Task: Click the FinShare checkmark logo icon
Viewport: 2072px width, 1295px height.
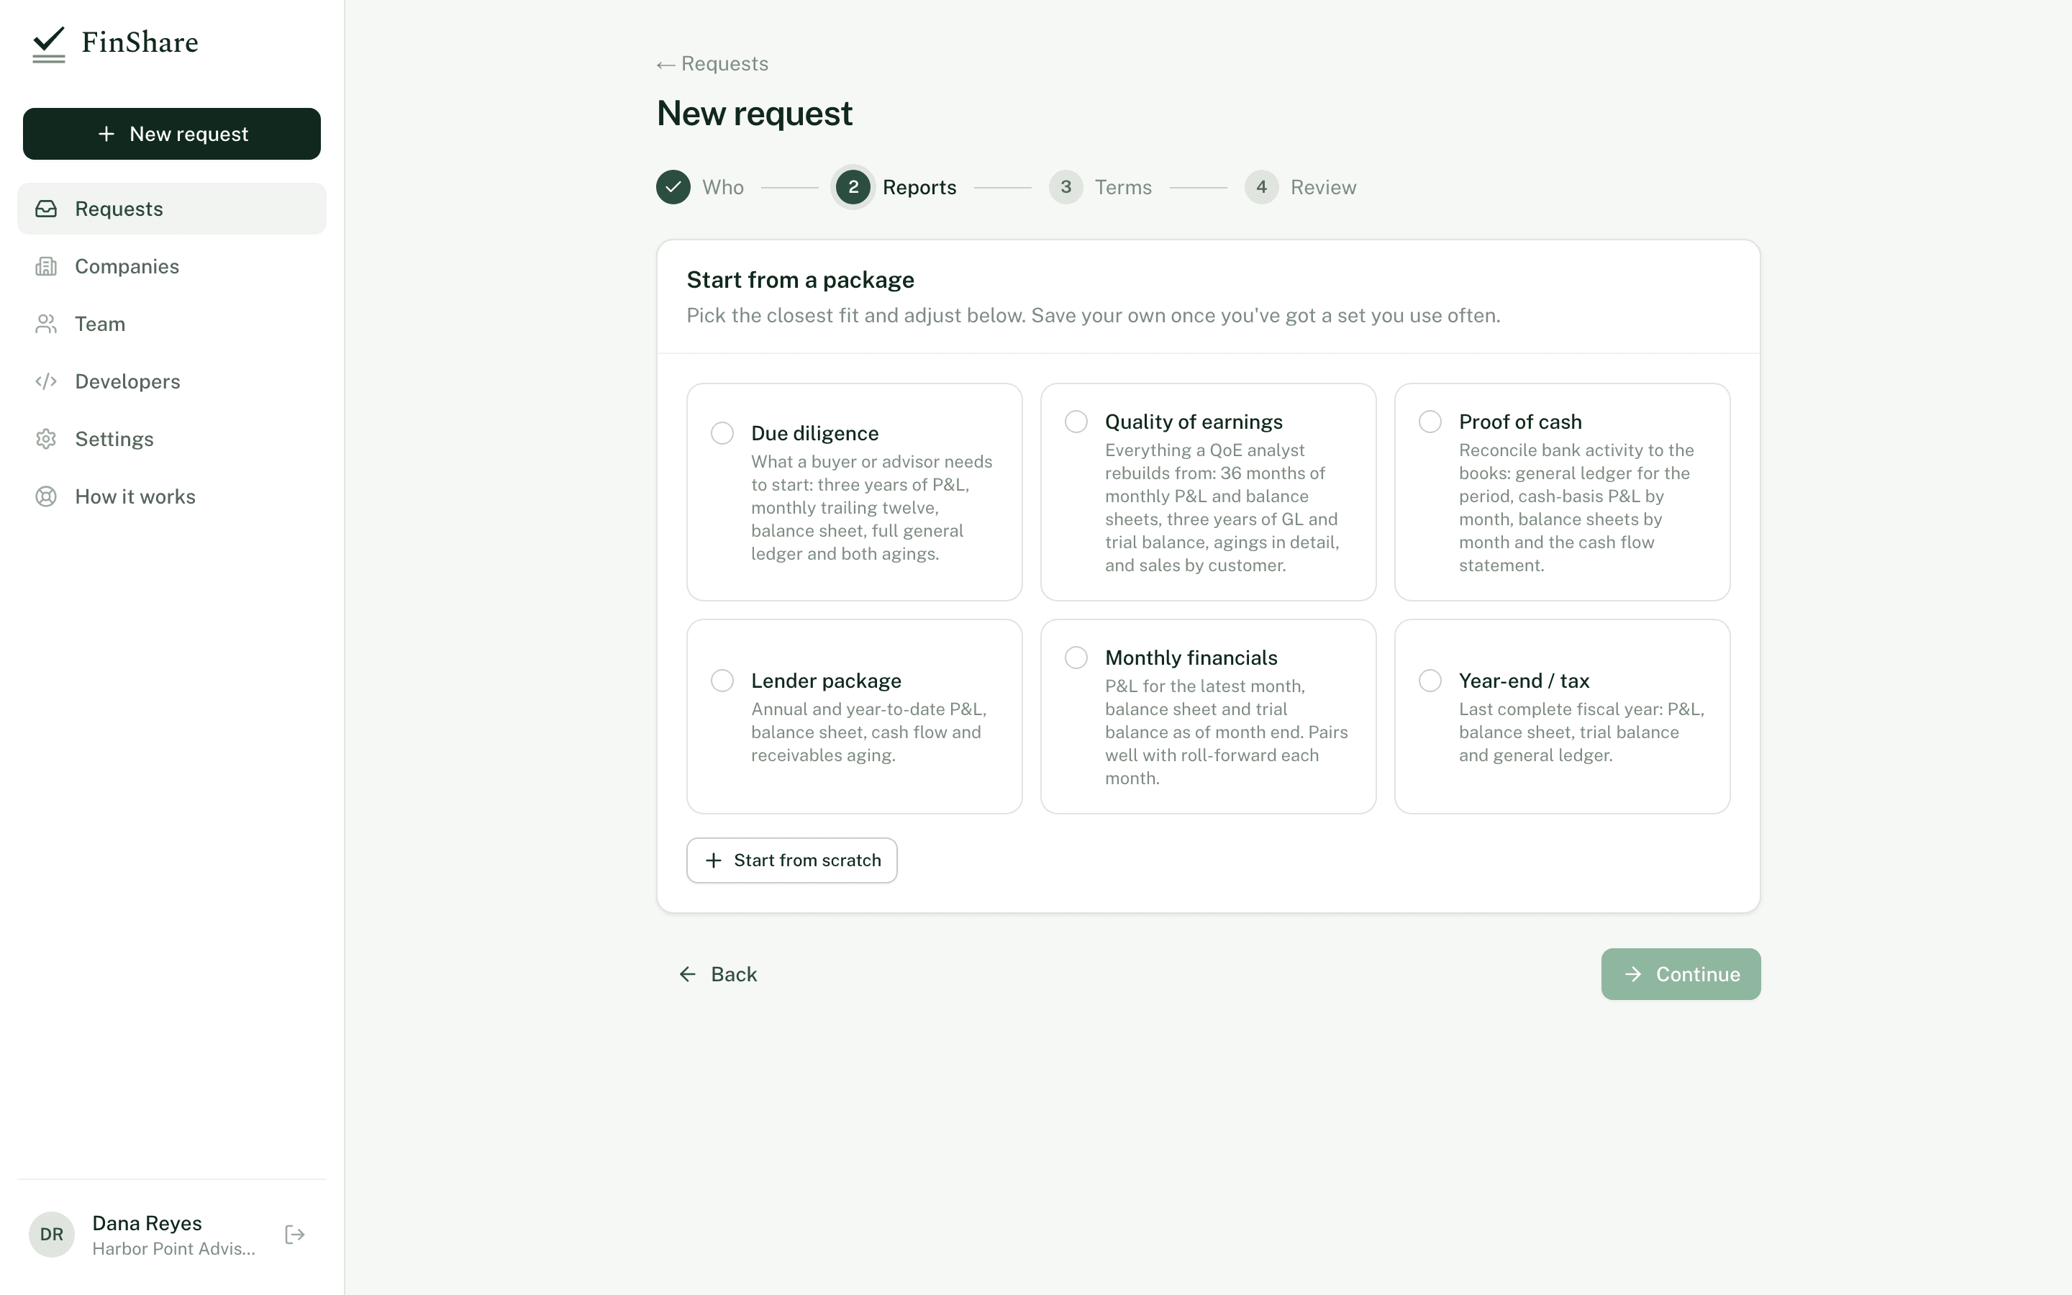Action: coord(49,45)
